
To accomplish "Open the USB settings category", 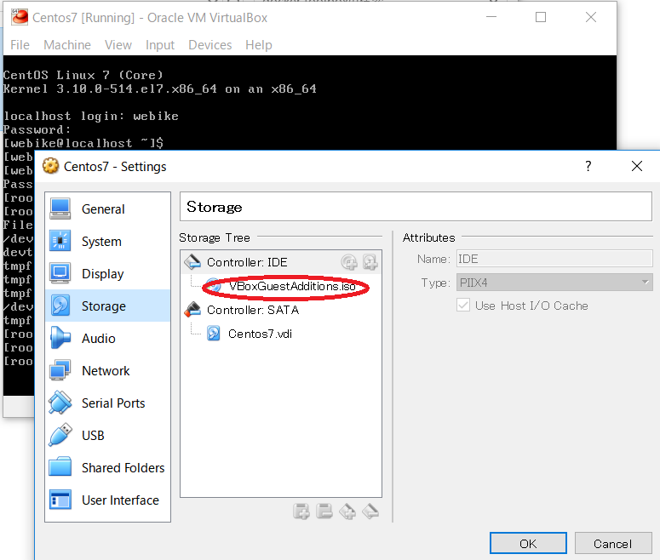I will (107, 436).
